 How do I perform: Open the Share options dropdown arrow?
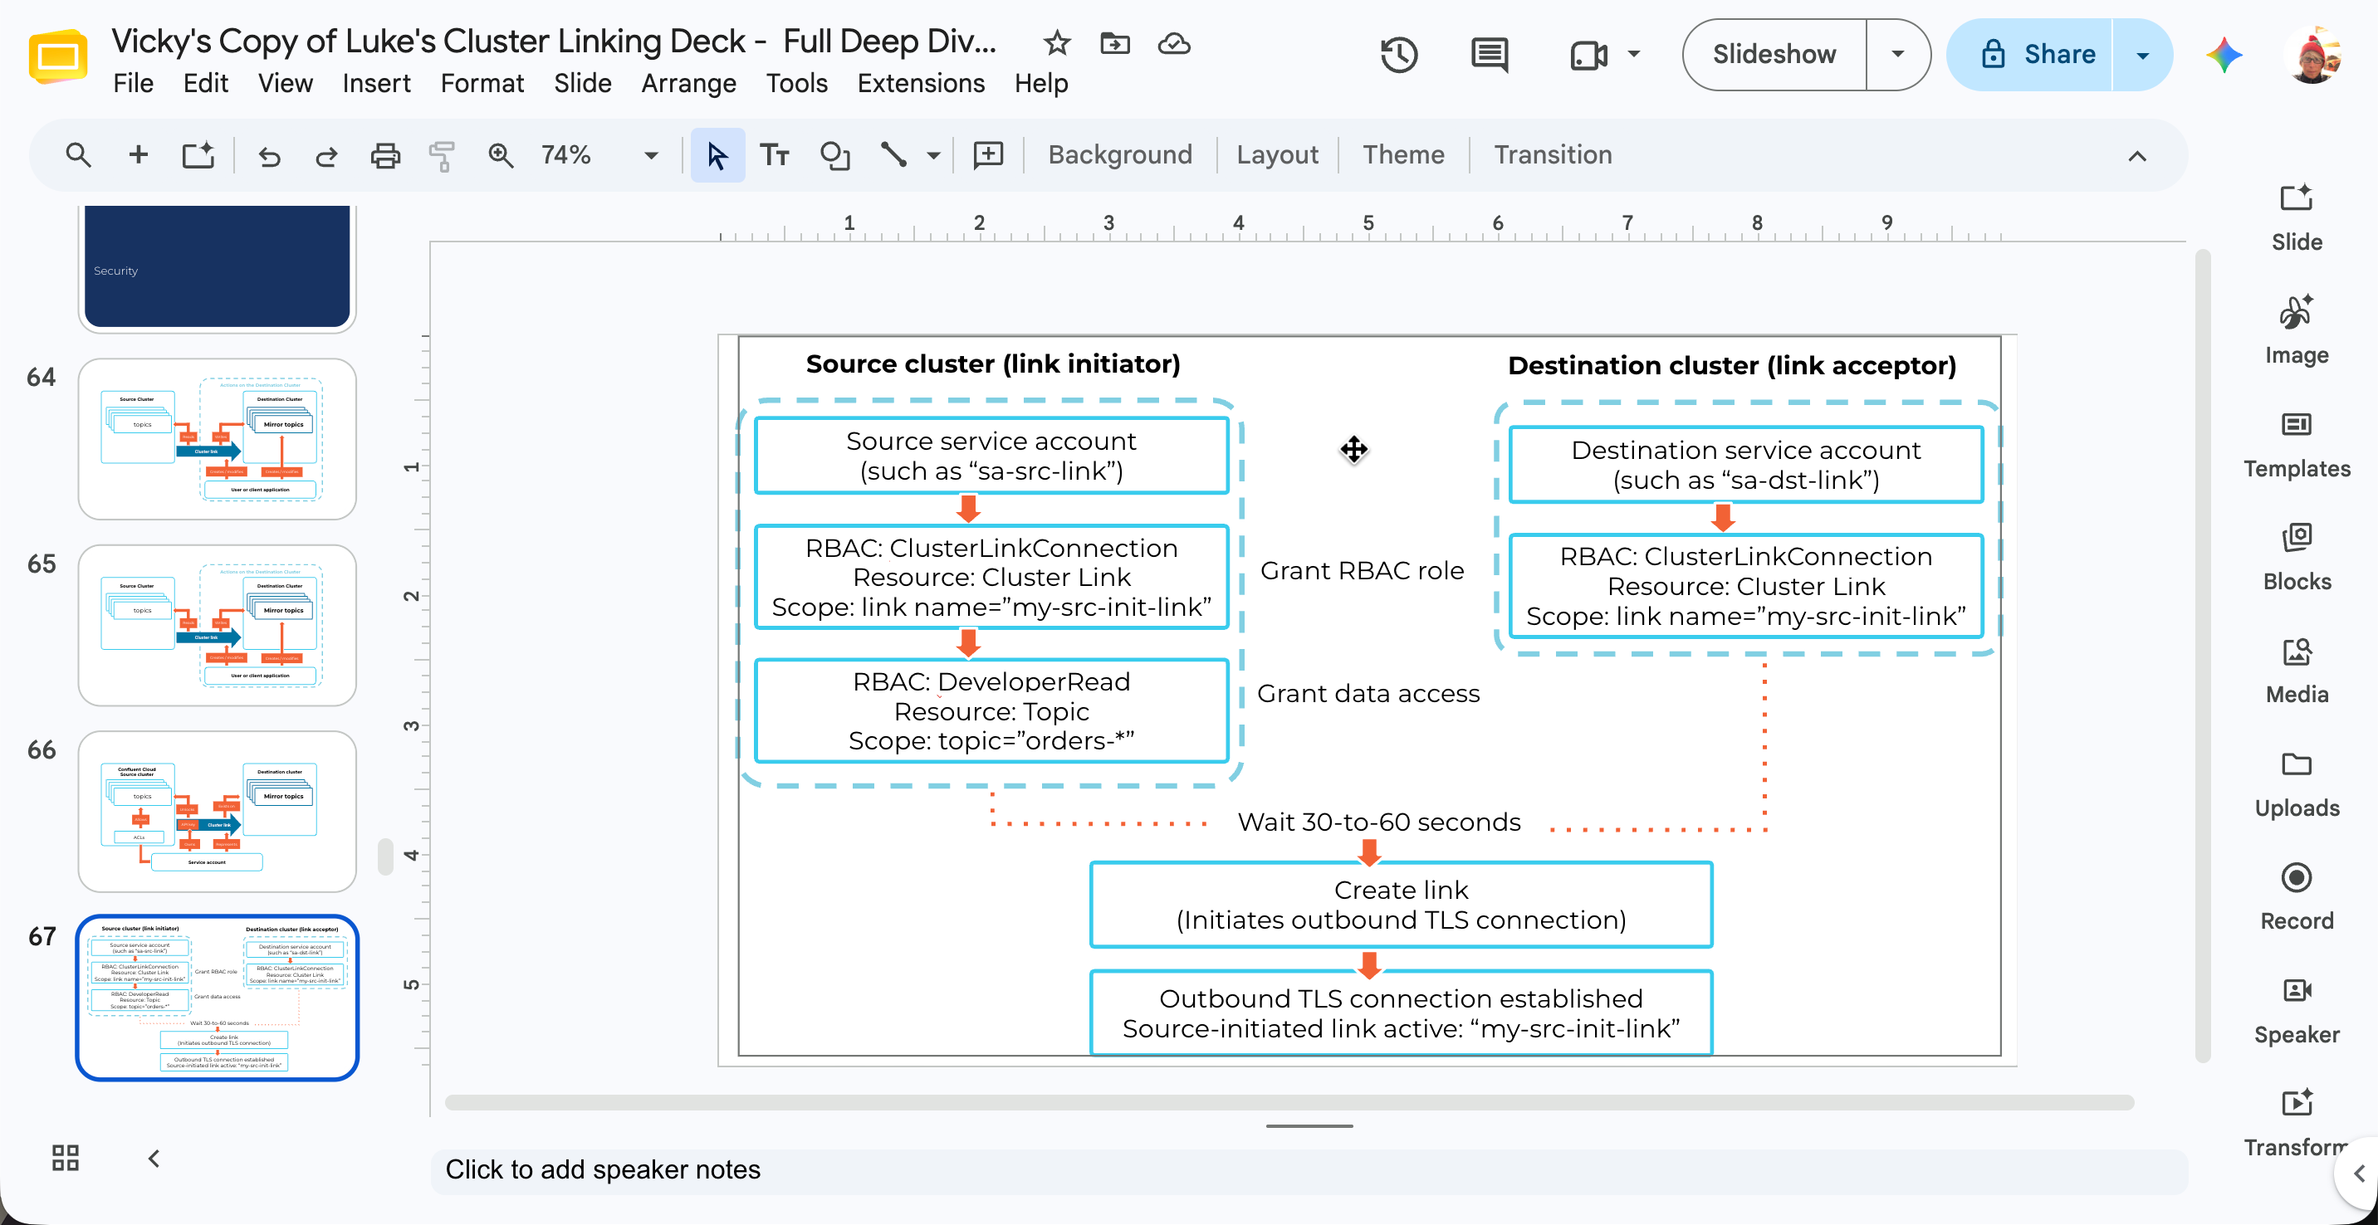coord(2141,55)
